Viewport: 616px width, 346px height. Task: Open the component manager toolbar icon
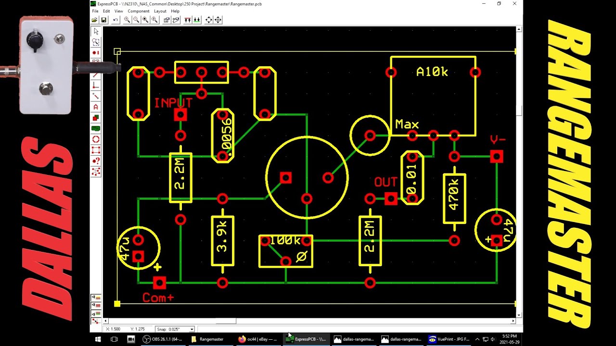click(x=166, y=20)
